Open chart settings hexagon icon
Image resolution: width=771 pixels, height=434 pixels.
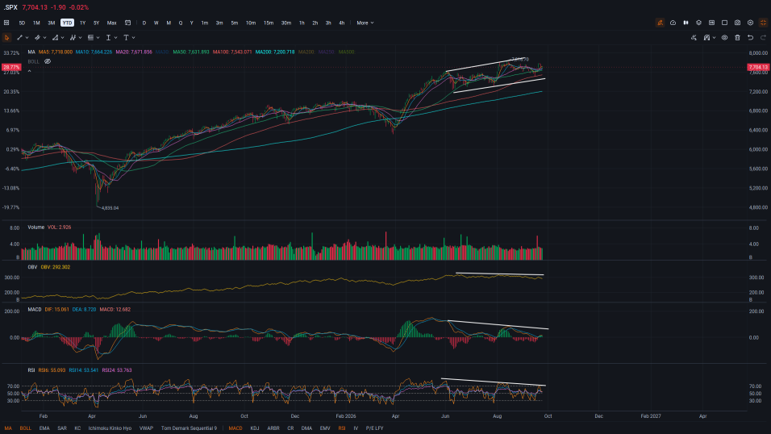coord(750,23)
